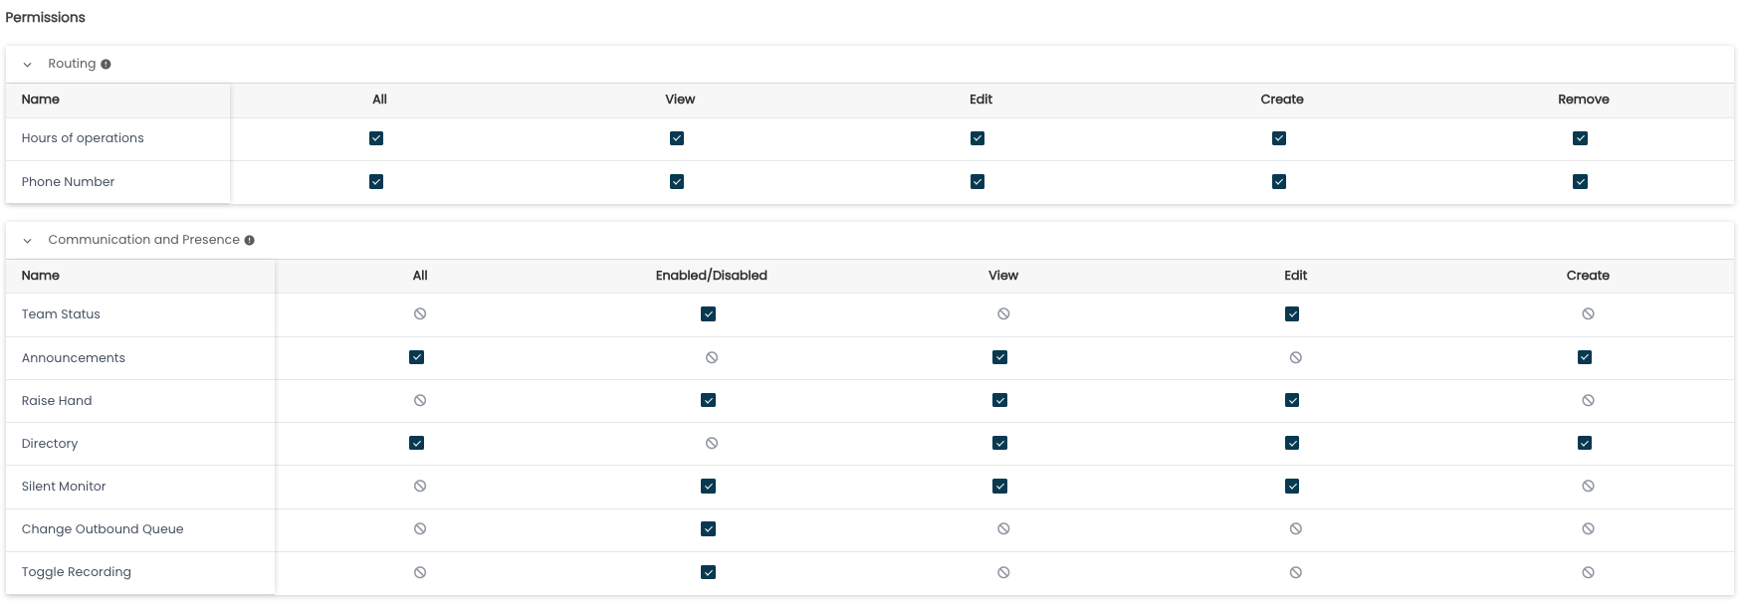The width and height of the screenshot is (1744, 602).
Task: Uncheck Remove for Phone Number
Action: tap(1580, 181)
